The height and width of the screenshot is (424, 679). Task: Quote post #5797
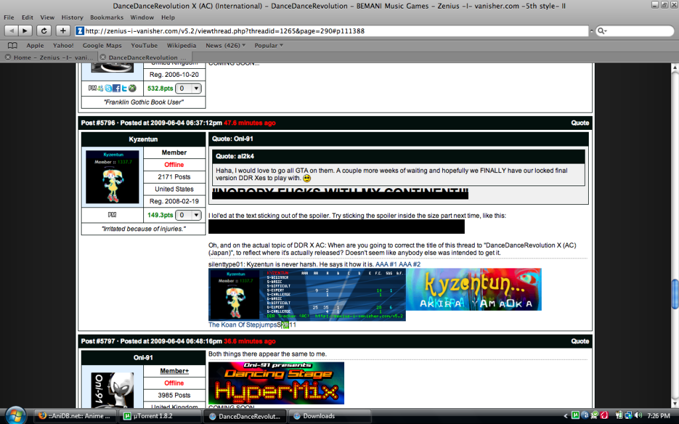click(x=580, y=341)
